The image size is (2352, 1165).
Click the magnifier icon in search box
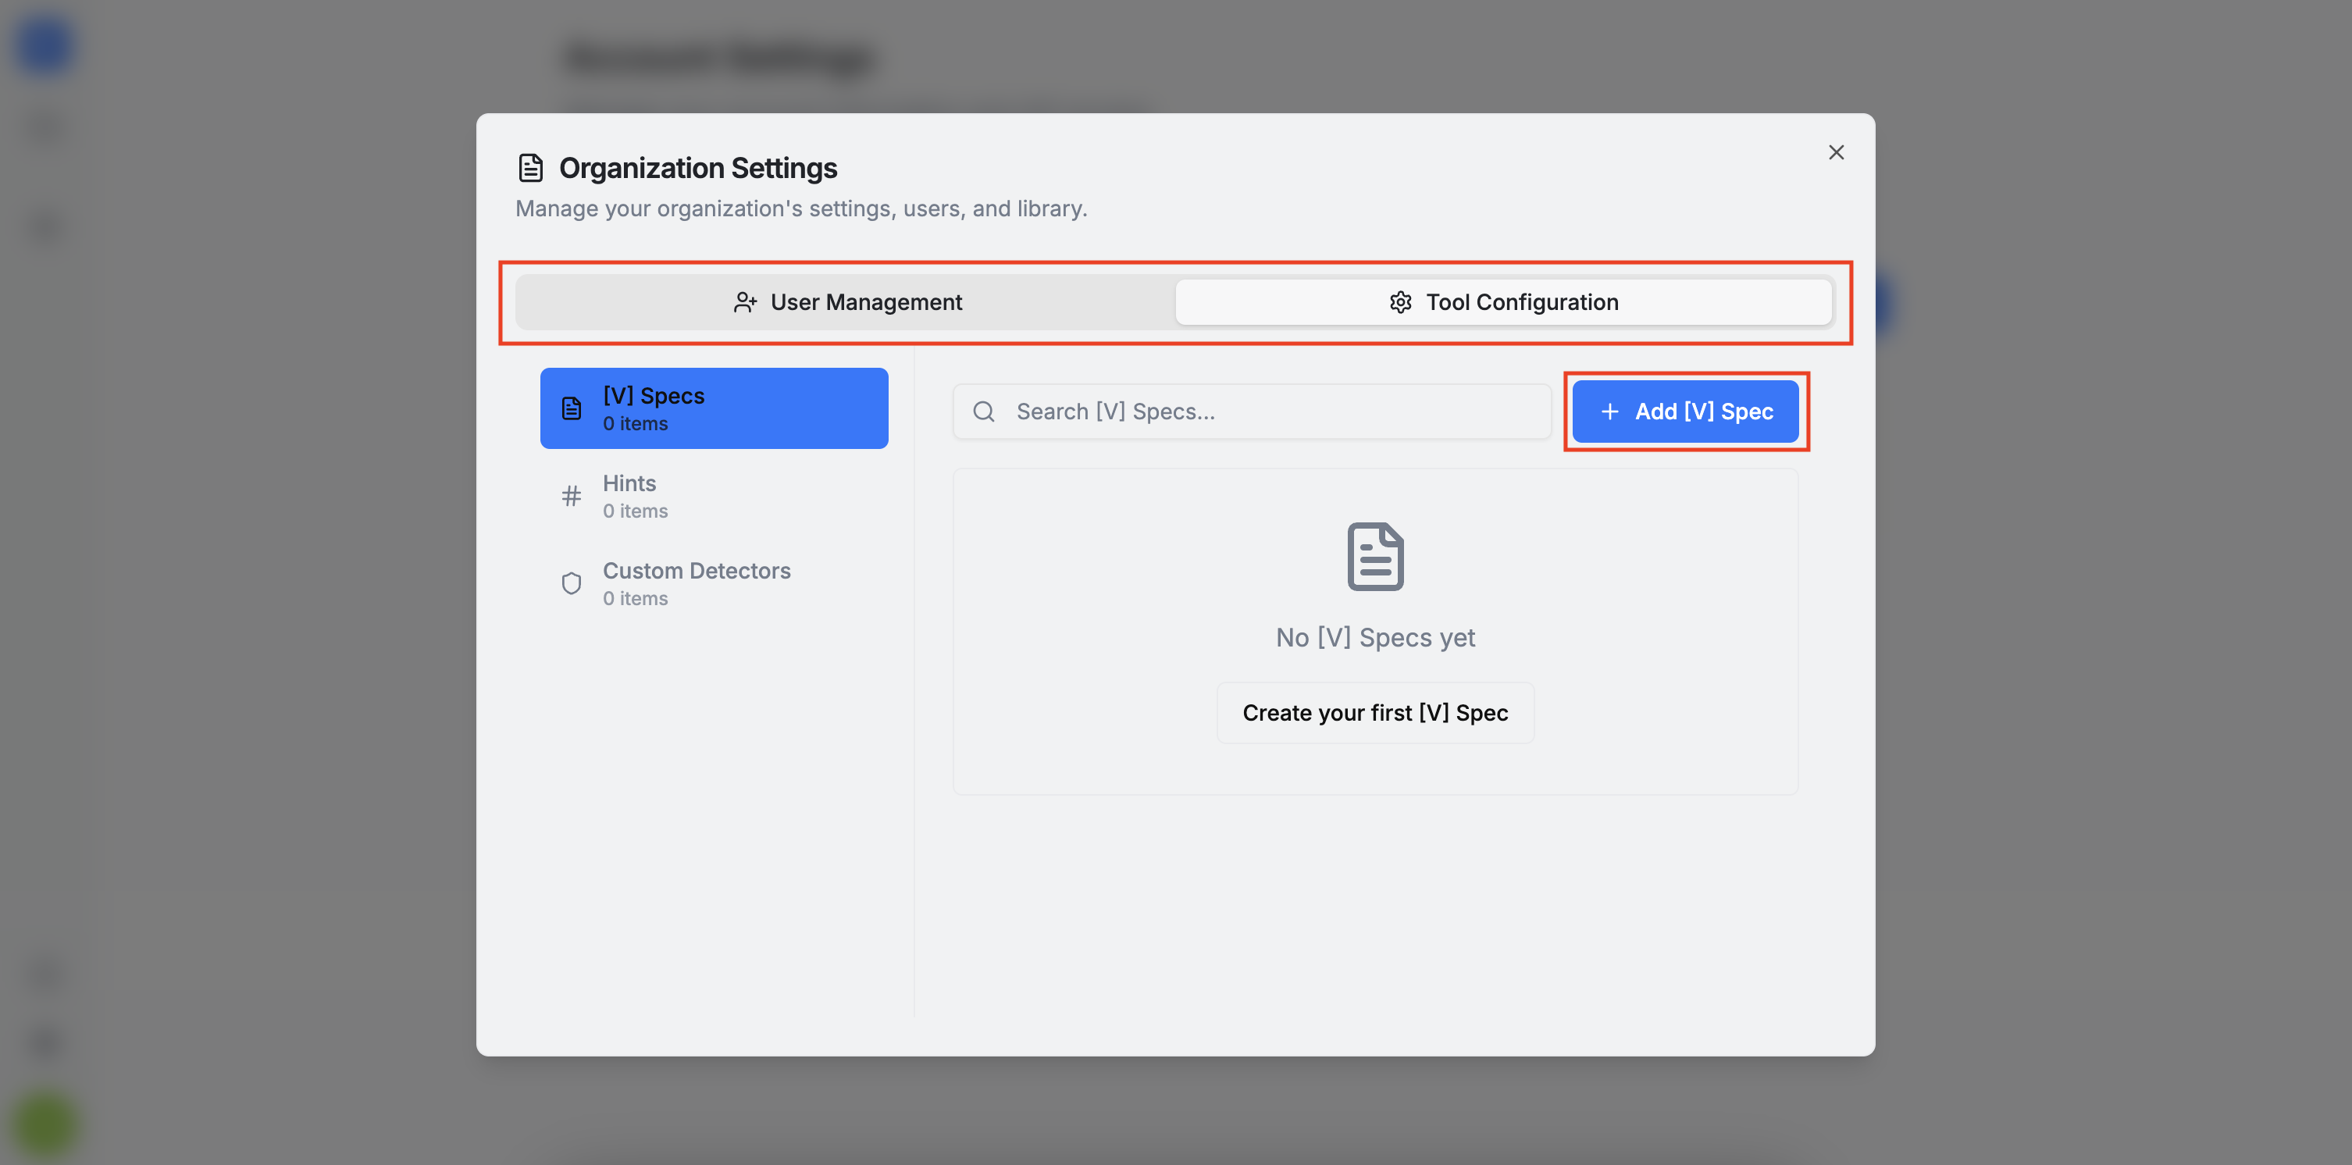click(x=983, y=411)
